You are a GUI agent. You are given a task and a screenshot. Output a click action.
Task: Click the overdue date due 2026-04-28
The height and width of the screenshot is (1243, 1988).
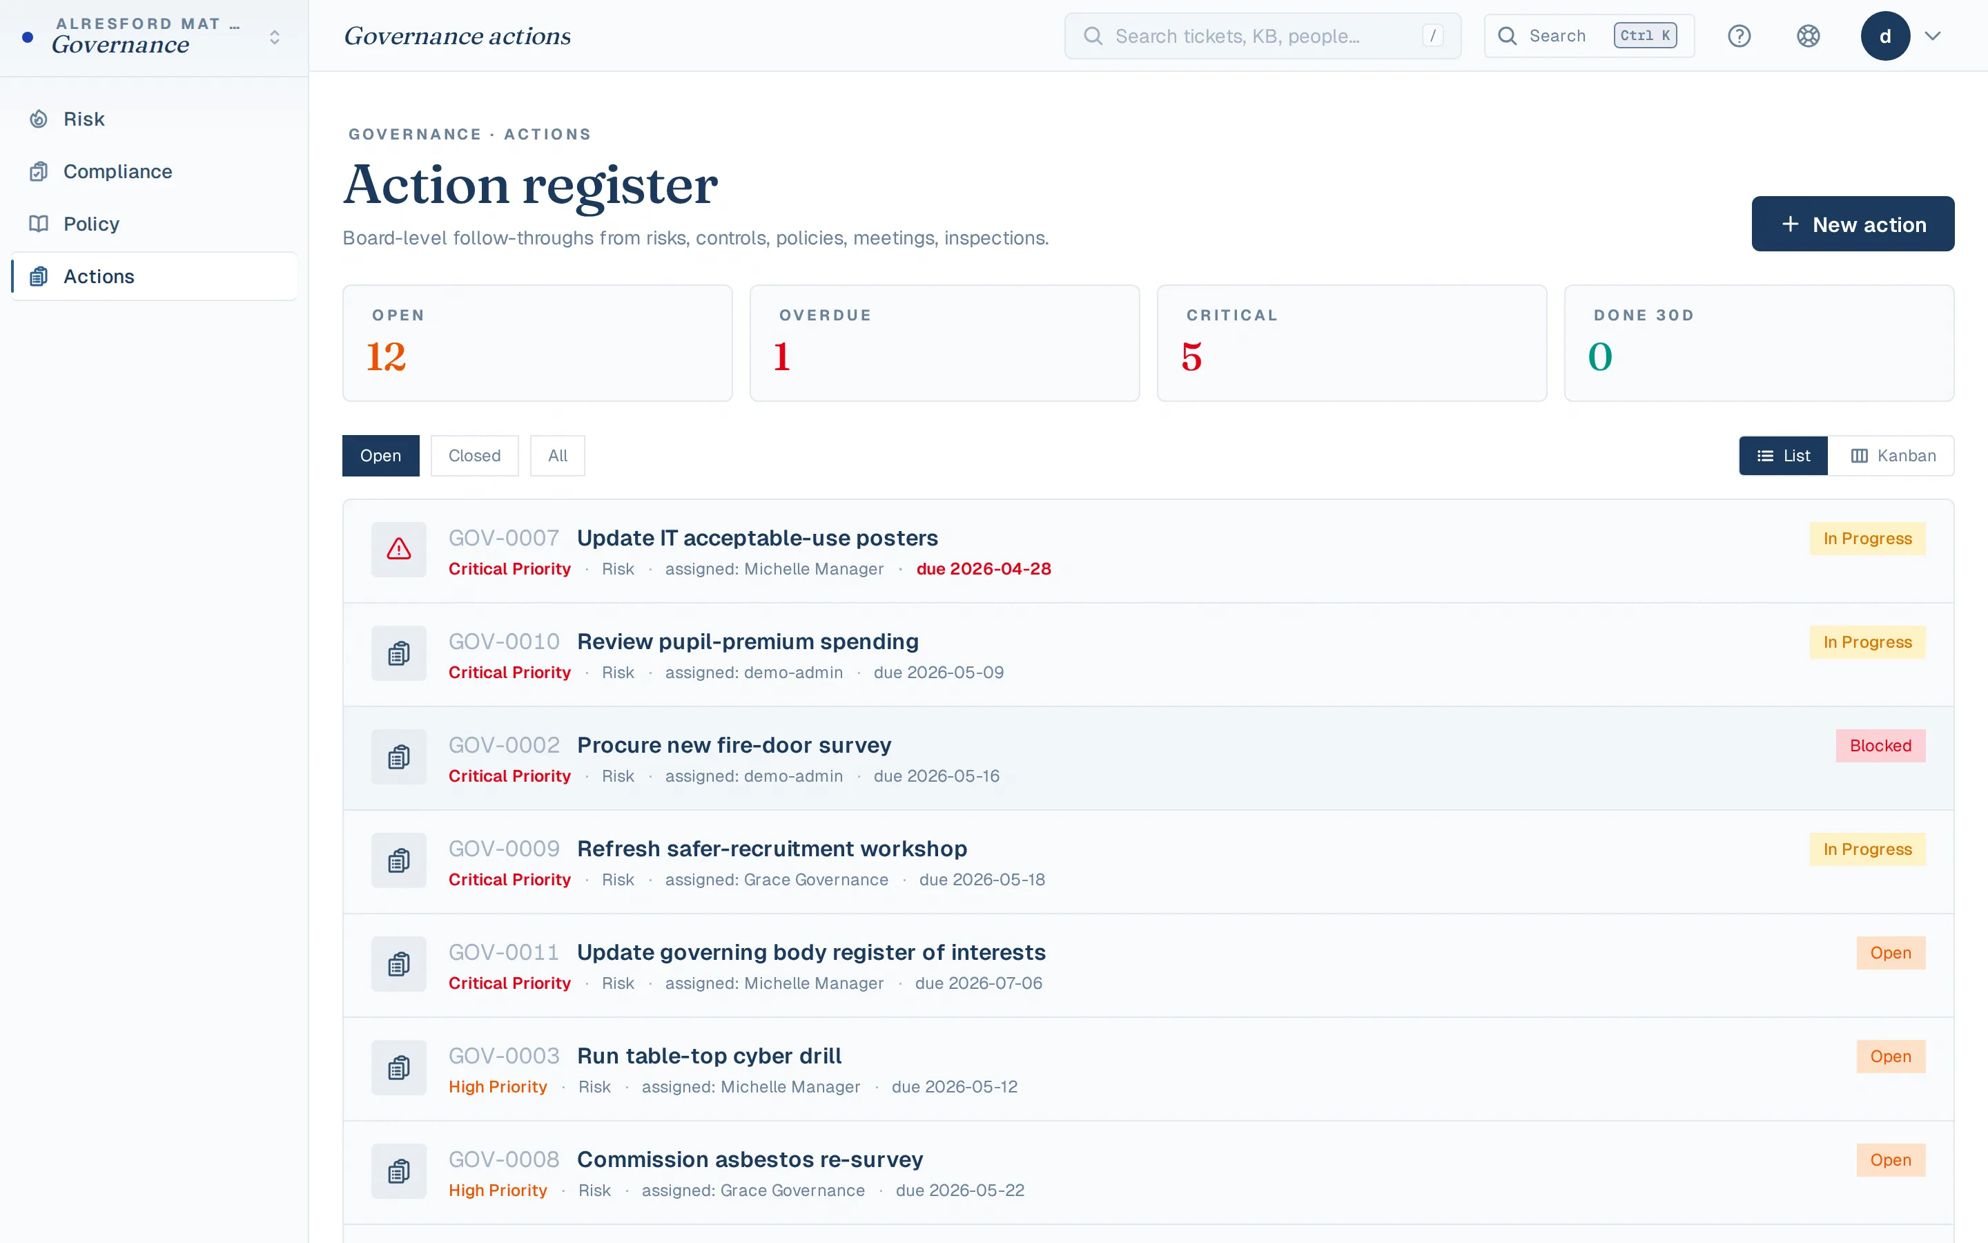coord(984,569)
